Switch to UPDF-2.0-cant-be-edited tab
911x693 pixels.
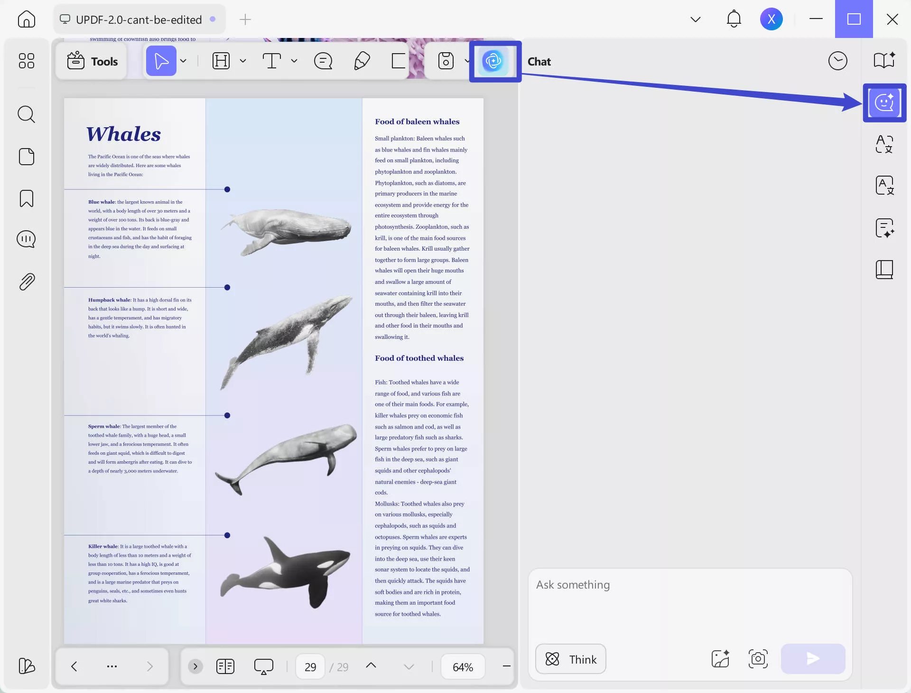[x=138, y=19]
